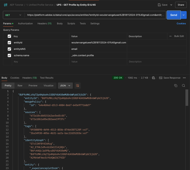Open the Save options dropdown arrow

pyautogui.click(x=171, y=5)
